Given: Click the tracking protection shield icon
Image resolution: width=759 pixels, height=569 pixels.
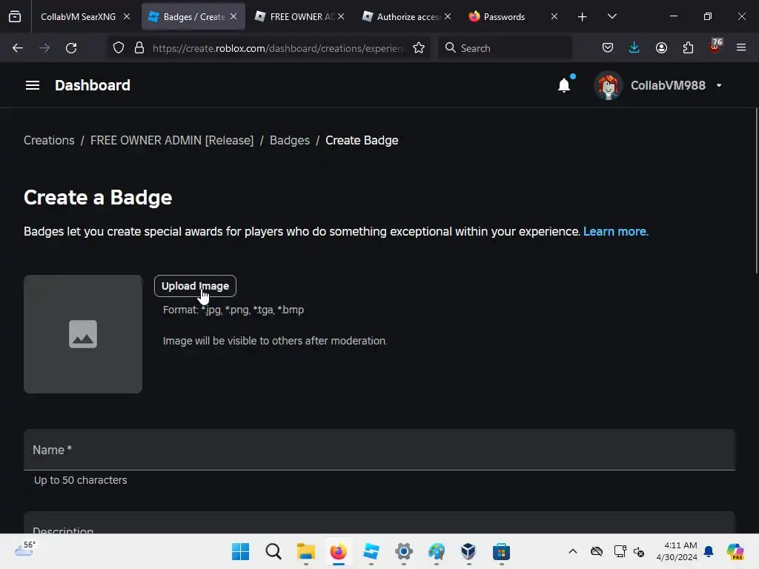Looking at the screenshot, I should [x=119, y=48].
